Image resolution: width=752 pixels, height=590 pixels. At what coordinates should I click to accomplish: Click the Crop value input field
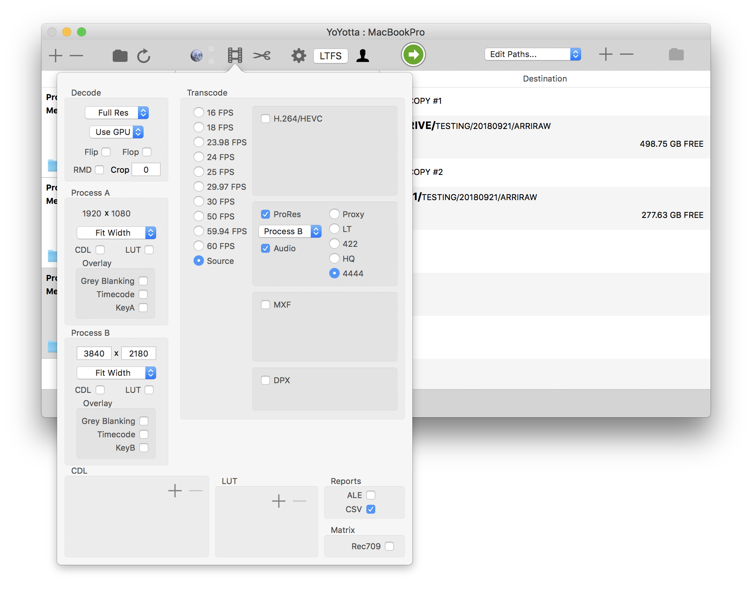[x=146, y=170]
